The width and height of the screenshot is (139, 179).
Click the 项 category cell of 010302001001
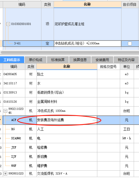coord(48,24)
